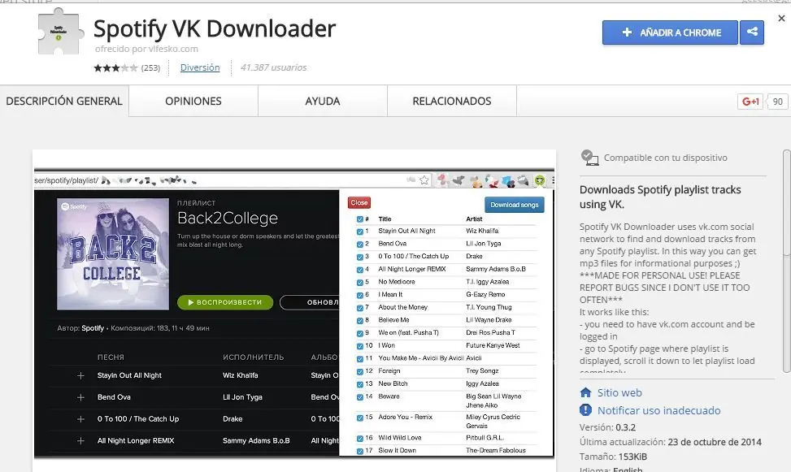This screenshot has height=472, width=791.
Task: Click the bookmark star in the preview address bar
Action: click(424, 180)
